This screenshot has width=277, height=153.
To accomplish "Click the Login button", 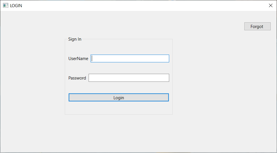I will (x=119, y=98).
